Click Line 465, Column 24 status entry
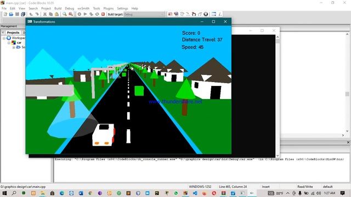 click(x=233, y=187)
